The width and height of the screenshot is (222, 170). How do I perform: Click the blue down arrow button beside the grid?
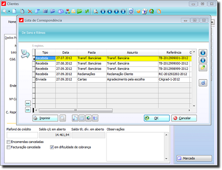[203, 60]
